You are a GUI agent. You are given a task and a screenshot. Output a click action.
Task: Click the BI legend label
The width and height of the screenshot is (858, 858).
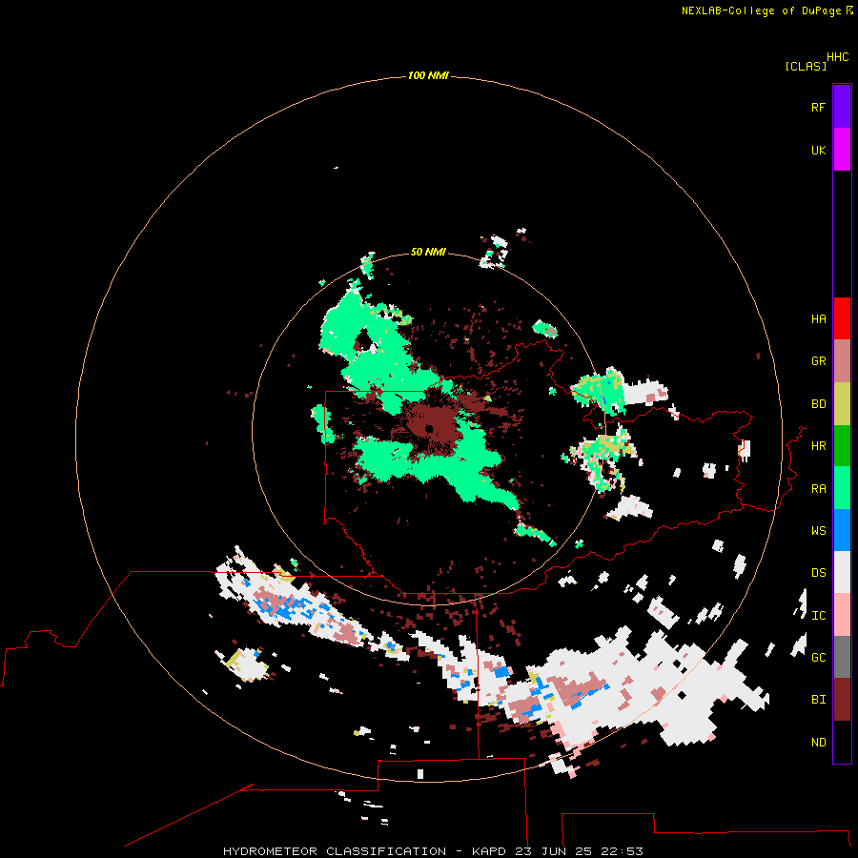[818, 700]
